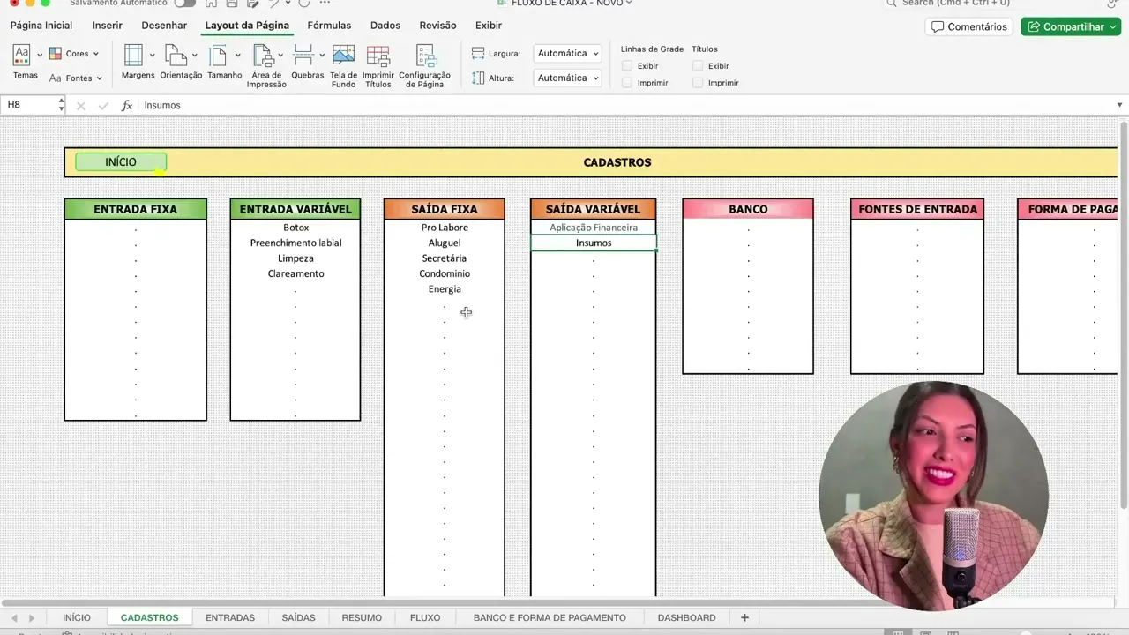Click the next sheet navigation arrow
Image resolution: width=1129 pixels, height=635 pixels.
pos(32,618)
